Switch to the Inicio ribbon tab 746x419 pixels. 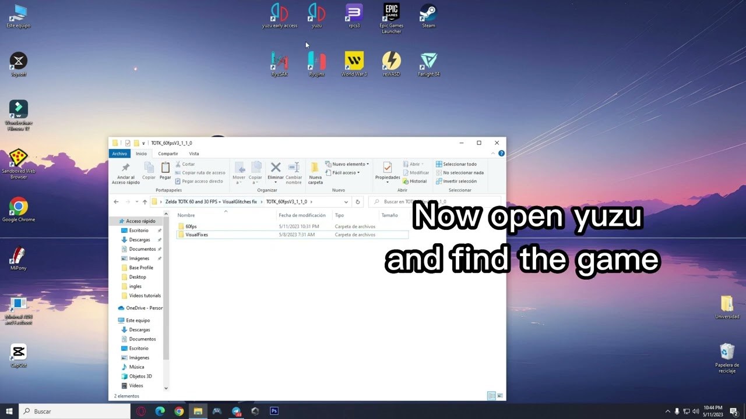click(x=141, y=154)
